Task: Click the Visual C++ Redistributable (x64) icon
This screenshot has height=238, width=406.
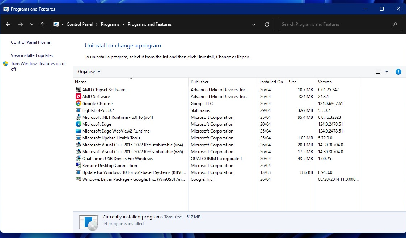Action: click(78, 145)
